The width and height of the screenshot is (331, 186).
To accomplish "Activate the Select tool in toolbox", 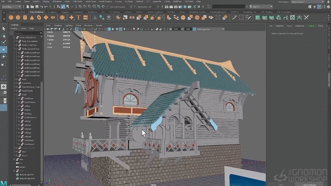I will tap(4, 29).
